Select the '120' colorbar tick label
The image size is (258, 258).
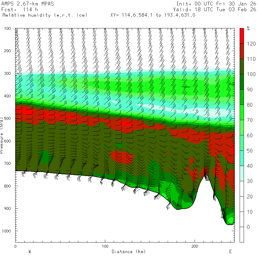coord(251,44)
